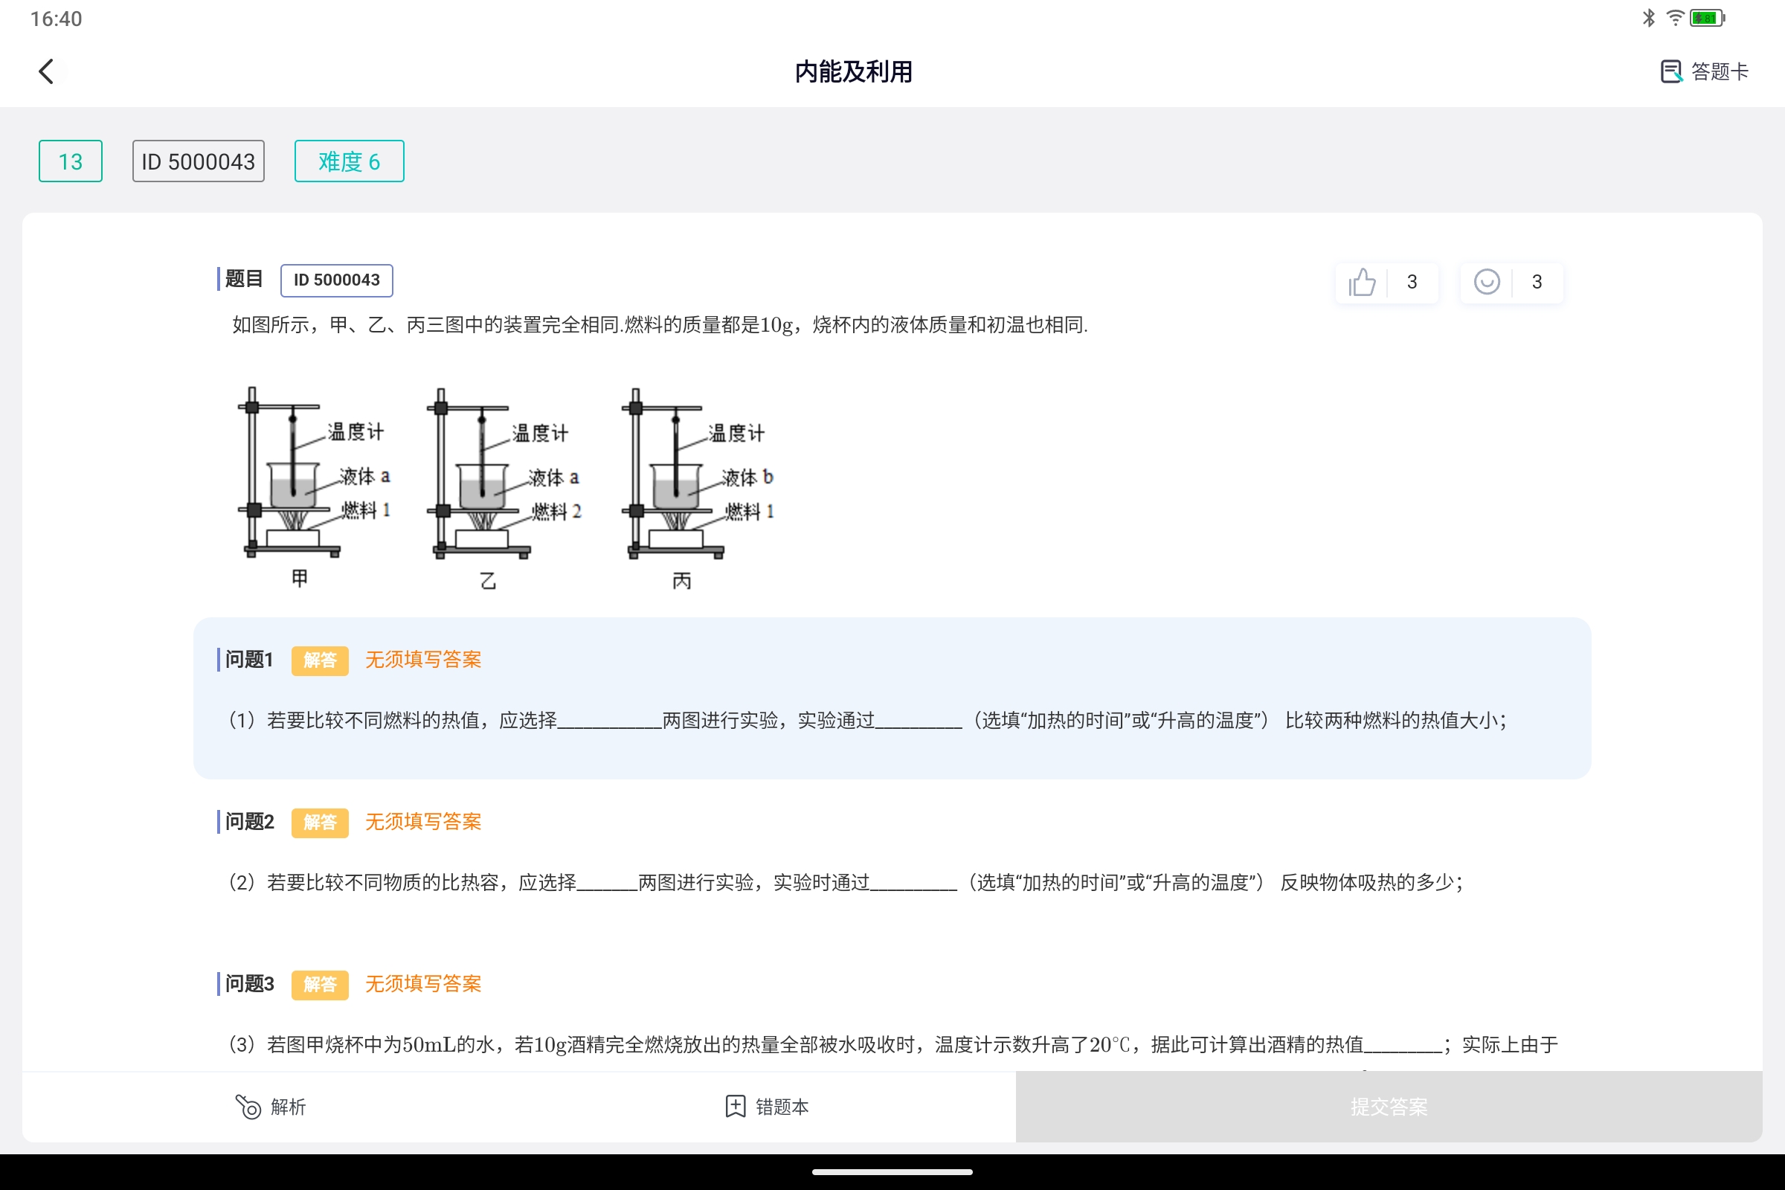The image size is (1785, 1190).
Task: Toggle the 解答 tag on 问题1
Action: (x=320, y=660)
